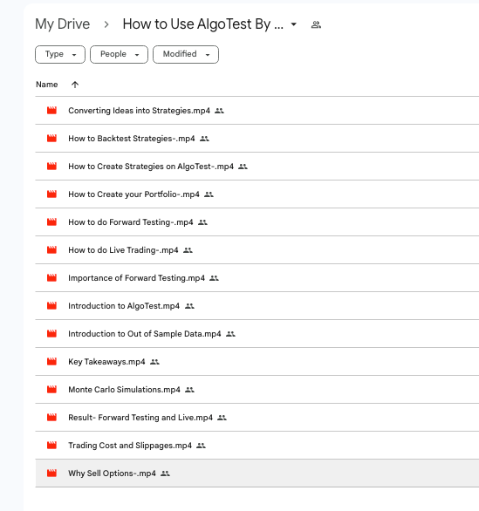This screenshot has height=511, width=479.
Task: Click video icon of Trading Cost and Slippages.mp4
Action: coord(51,446)
